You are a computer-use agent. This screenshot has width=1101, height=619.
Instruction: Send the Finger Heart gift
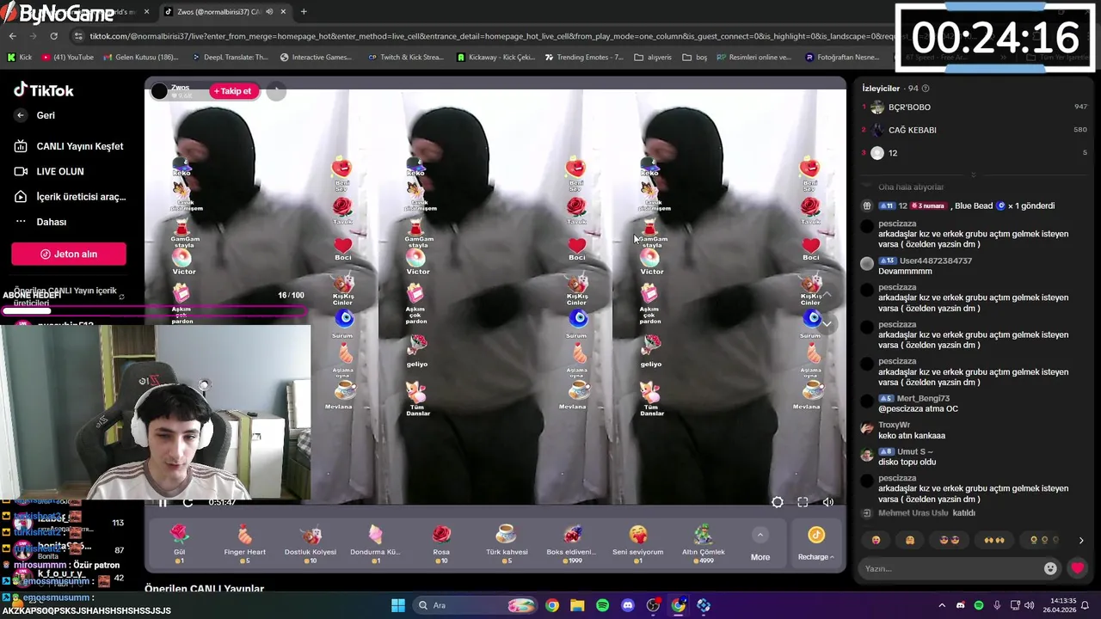(244, 543)
